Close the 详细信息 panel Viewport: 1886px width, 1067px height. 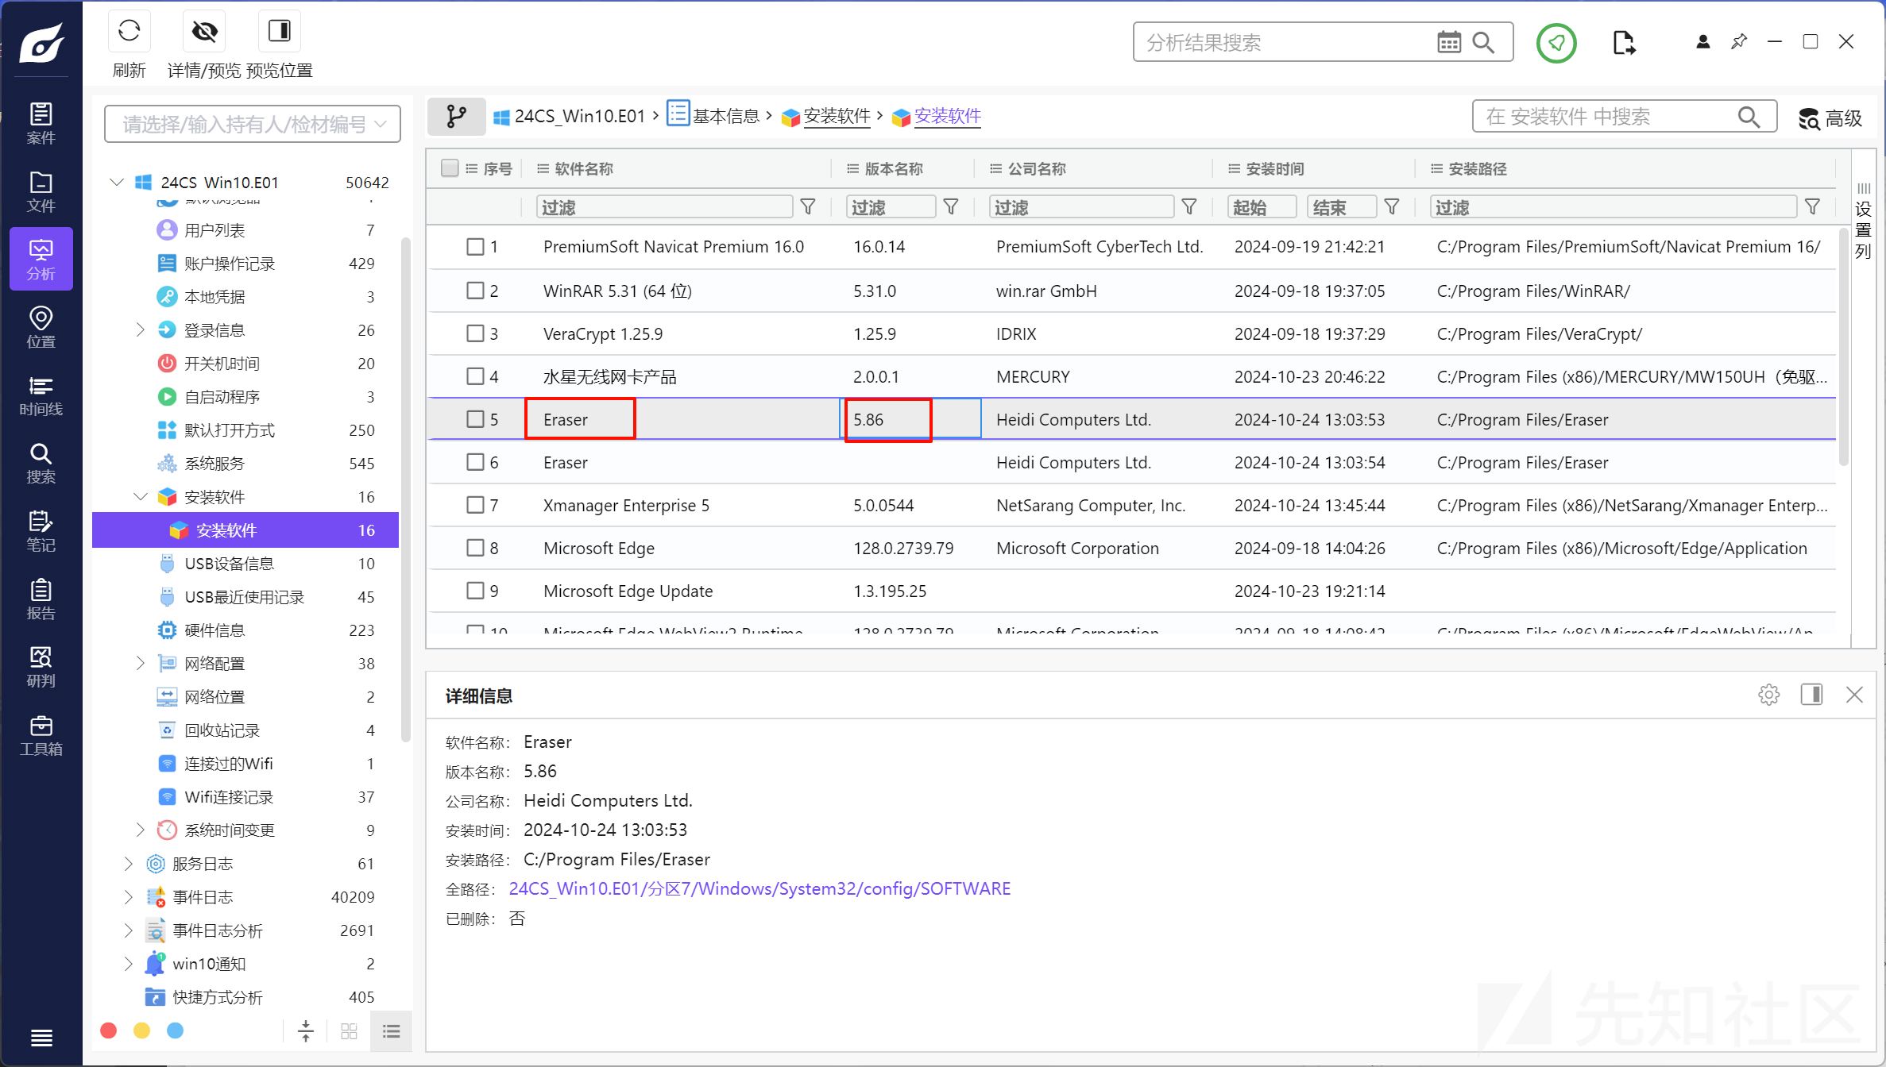[x=1854, y=695]
